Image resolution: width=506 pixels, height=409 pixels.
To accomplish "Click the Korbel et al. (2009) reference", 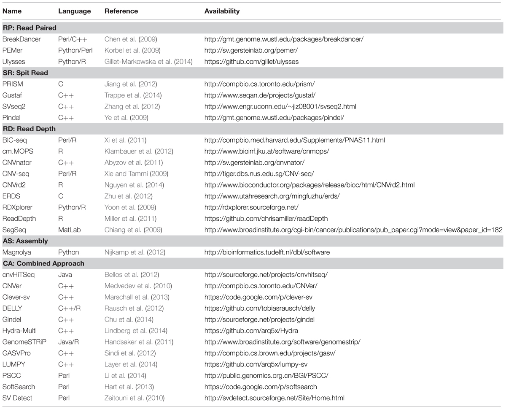I will 132,50.
